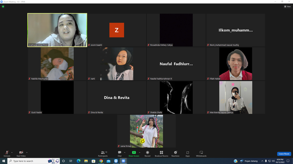Expand video options arrow next to Start Video
Viewport: 293px width, 164px height.
pyautogui.click(x=27, y=153)
